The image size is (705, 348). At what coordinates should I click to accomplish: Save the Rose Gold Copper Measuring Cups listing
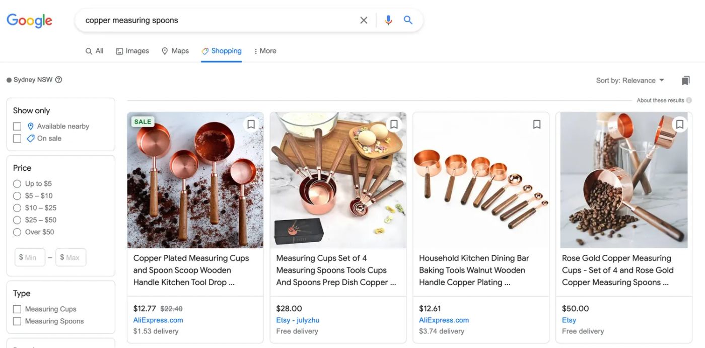click(x=679, y=124)
